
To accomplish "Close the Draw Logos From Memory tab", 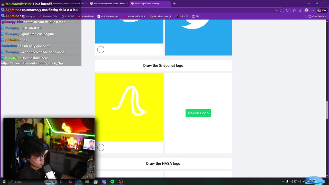I will [168, 4].
